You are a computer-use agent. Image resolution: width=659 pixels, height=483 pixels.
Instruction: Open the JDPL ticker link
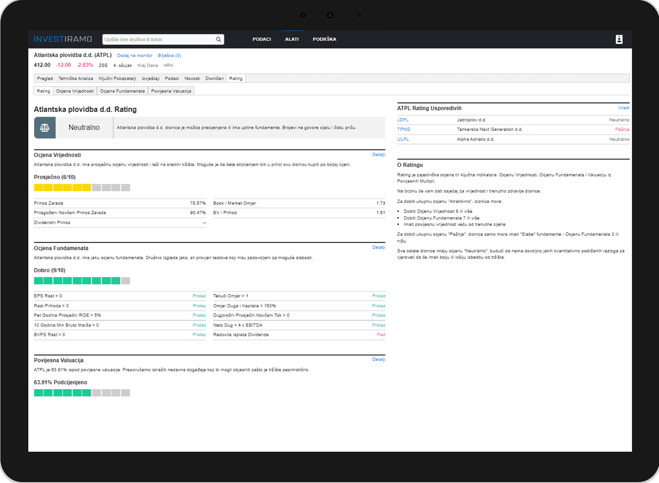tap(403, 120)
